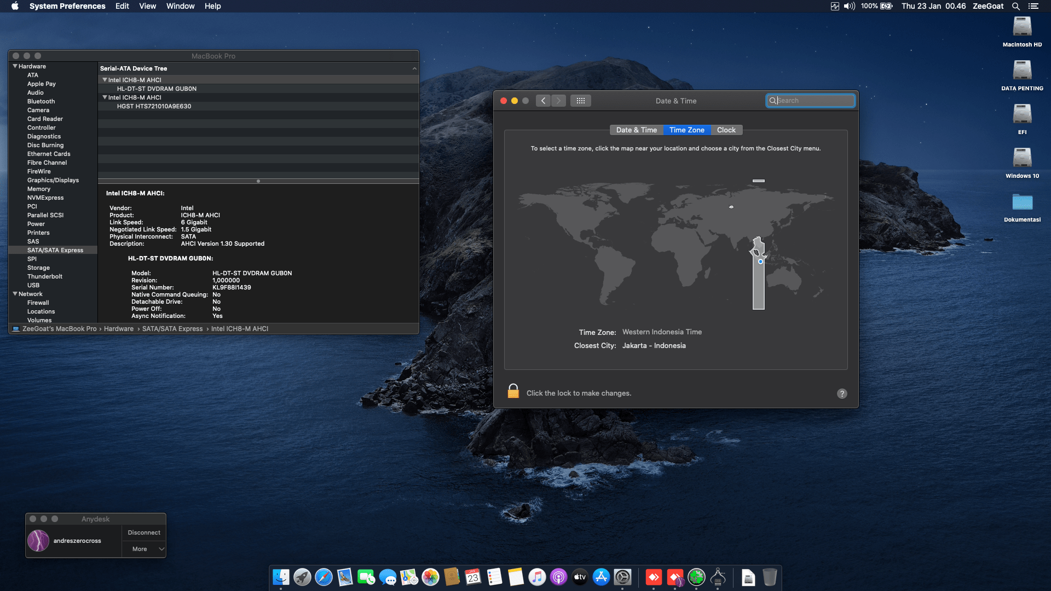Open the More dropdown in Anydesk window
Viewport: 1051px width, 591px height.
click(x=144, y=549)
